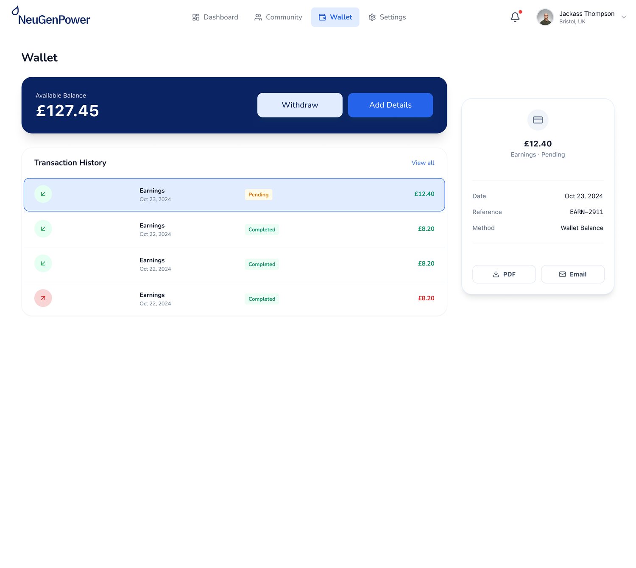Open notifications bell
Viewport: 636px width, 568px height.
click(x=515, y=17)
